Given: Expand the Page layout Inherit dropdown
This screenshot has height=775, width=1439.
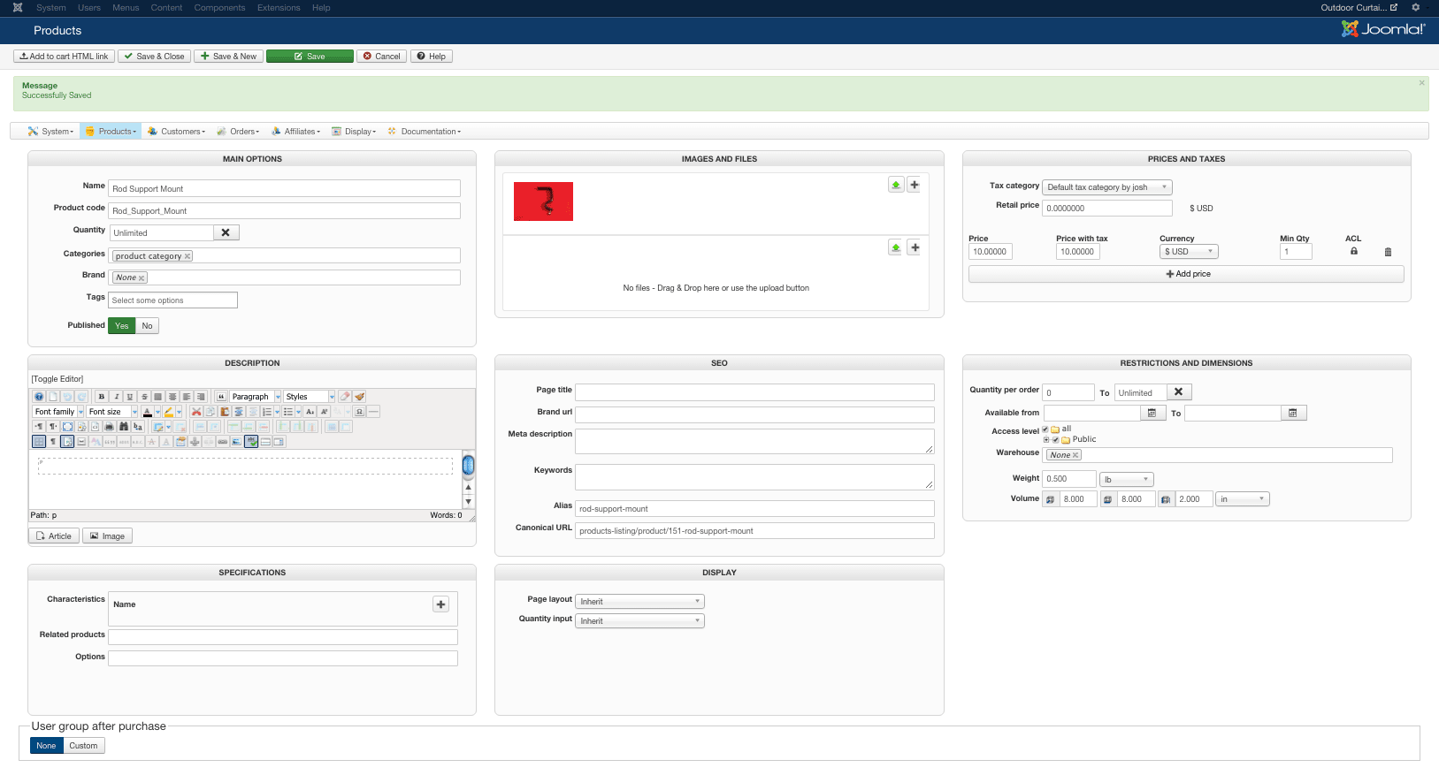Looking at the screenshot, I should 639,602.
